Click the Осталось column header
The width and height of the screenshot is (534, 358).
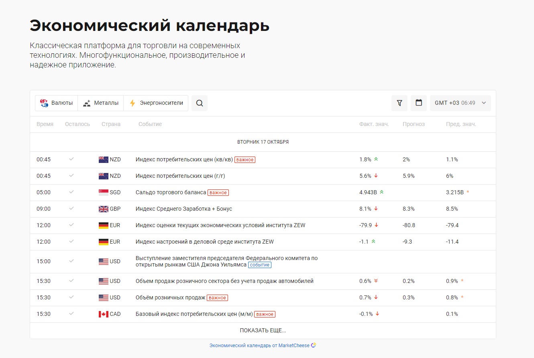77,124
